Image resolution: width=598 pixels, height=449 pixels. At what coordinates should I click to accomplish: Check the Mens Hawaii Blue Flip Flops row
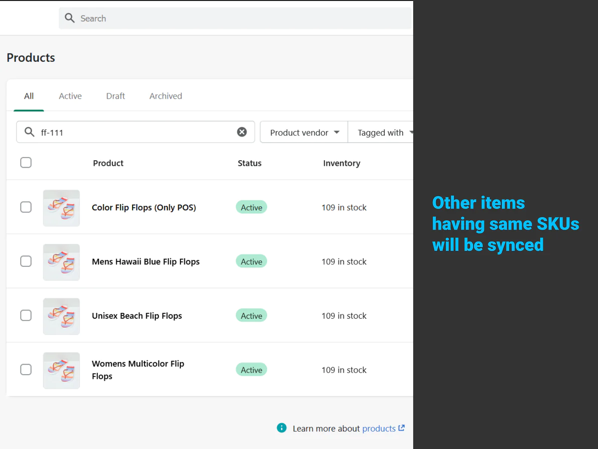[26, 261]
